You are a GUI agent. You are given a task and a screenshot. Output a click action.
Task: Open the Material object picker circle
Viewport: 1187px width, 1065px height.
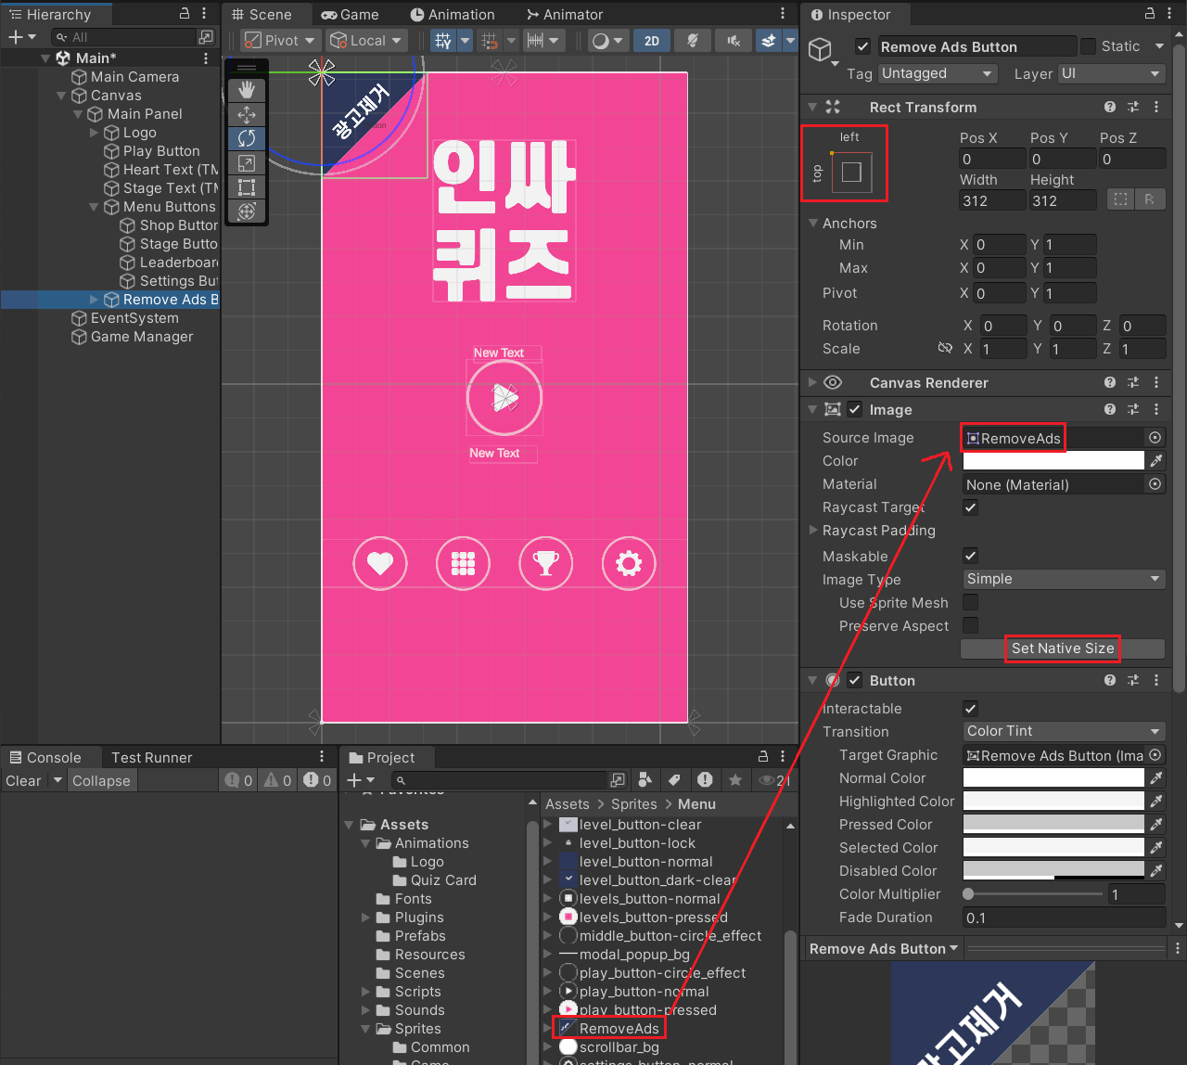point(1155,484)
